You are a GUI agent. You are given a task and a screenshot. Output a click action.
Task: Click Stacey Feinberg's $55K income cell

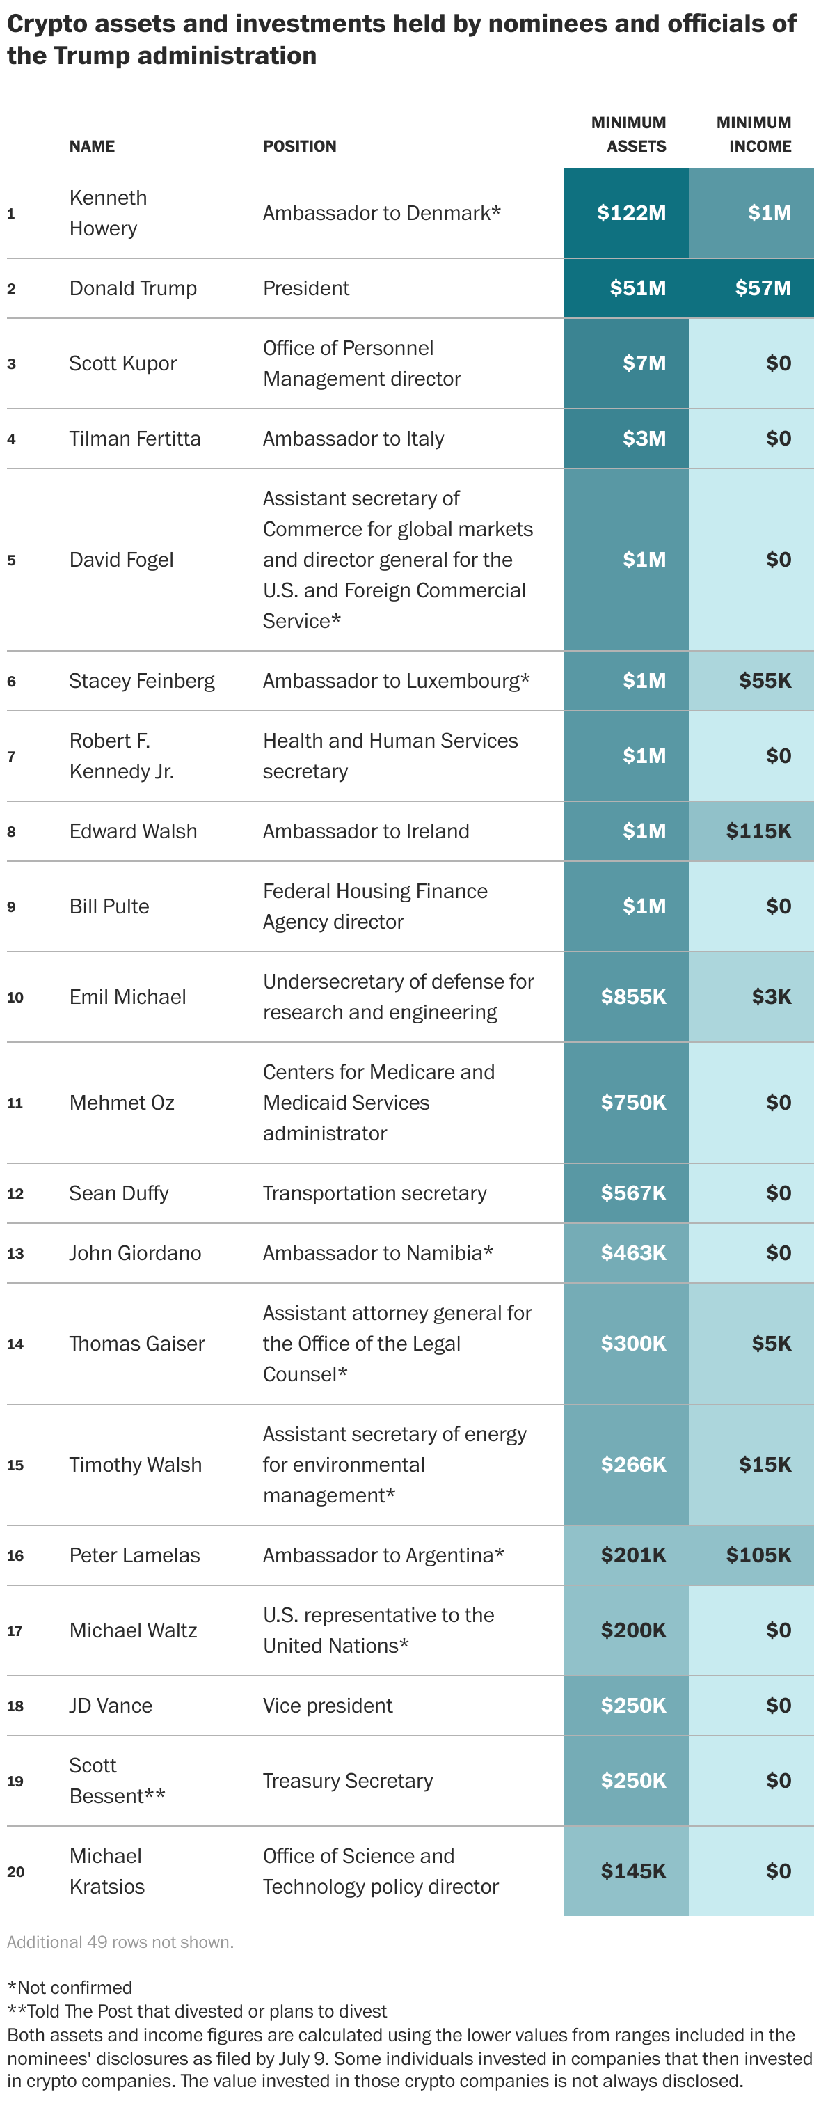pos(763,681)
